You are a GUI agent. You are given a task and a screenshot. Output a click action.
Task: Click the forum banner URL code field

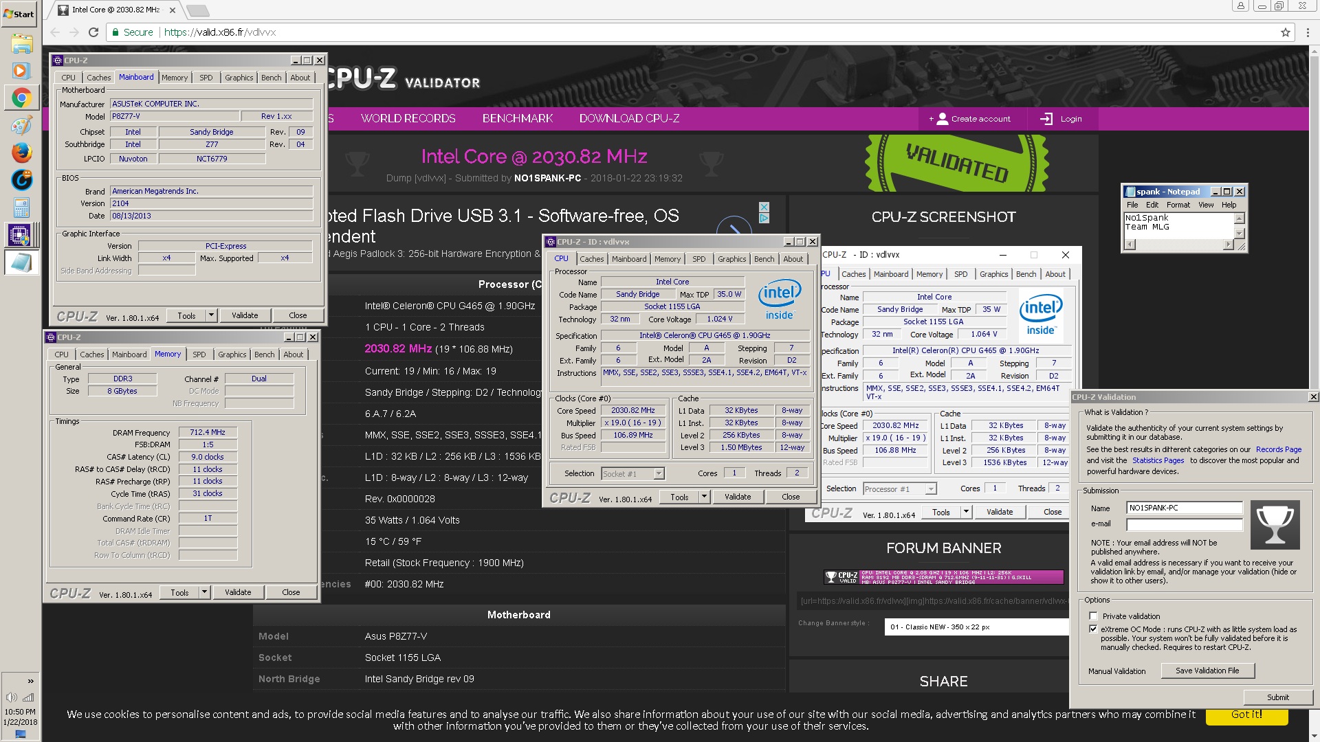pos(933,601)
